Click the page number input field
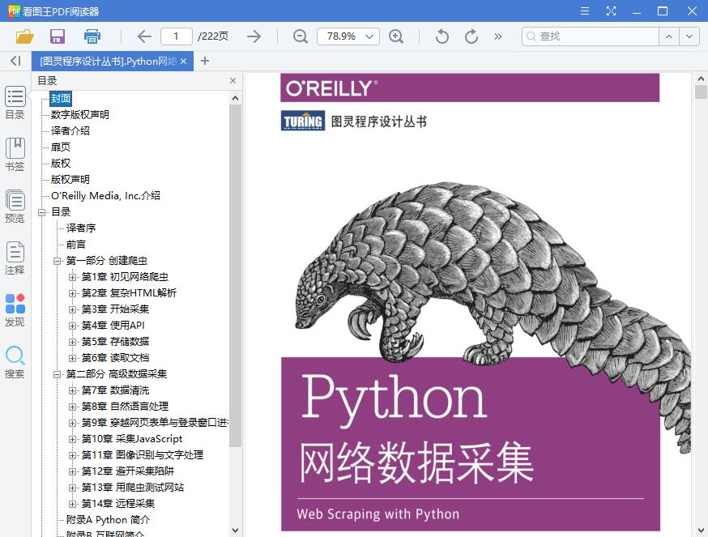Viewport: 708px width, 537px height. [x=177, y=36]
